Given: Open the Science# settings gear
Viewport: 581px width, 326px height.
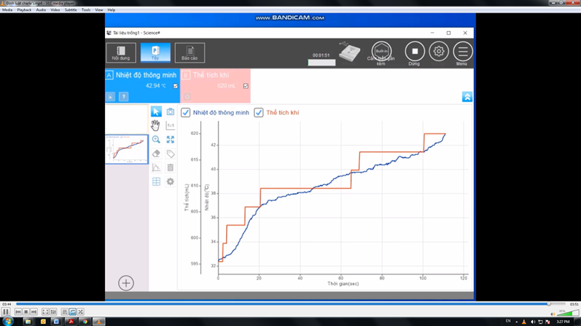Looking at the screenshot, I should pyautogui.click(x=439, y=52).
